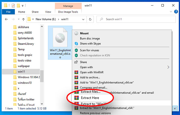Switch to the Home ribbon tab
180x115 pixels.
pyautogui.click(x=21, y=12)
